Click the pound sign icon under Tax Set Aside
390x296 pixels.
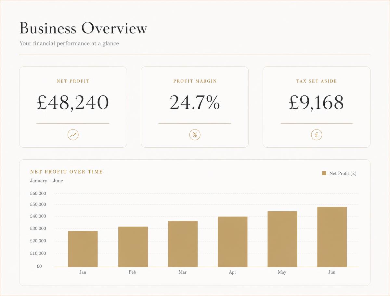coord(317,135)
